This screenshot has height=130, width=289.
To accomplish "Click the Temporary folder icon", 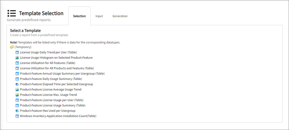I will 12,47.
